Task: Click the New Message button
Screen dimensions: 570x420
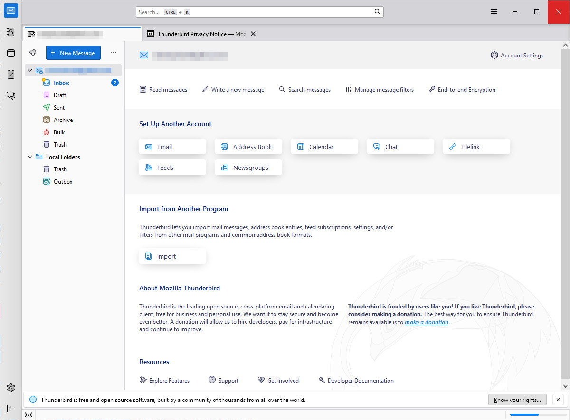Action: click(73, 53)
